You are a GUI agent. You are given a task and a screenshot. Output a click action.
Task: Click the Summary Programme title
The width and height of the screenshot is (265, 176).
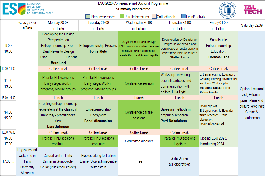click(x=133, y=9)
